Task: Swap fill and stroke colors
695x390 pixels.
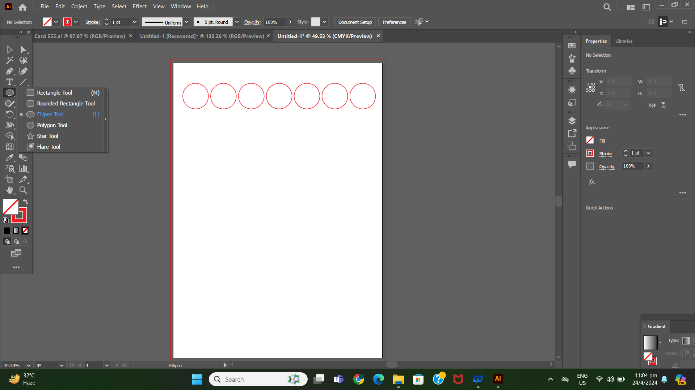Action: (25, 202)
